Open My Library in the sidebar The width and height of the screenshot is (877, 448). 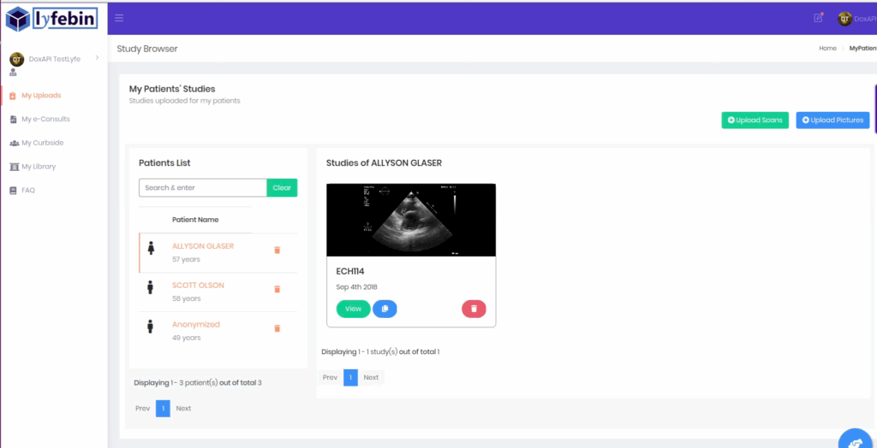(x=39, y=167)
